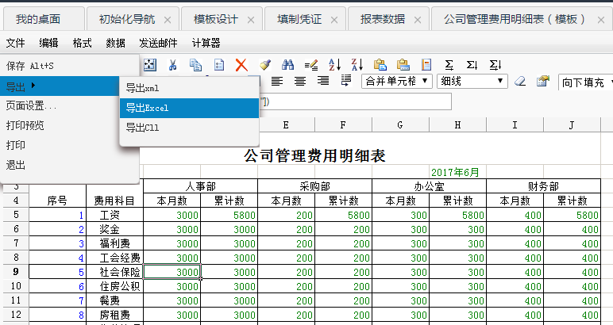Choose 导出Excel from the submenu

(x=148, y=108)
